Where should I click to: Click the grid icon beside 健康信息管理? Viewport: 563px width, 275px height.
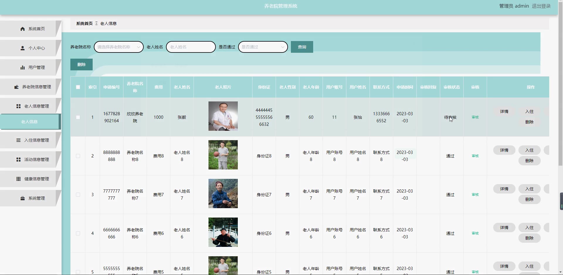(18, 179)
